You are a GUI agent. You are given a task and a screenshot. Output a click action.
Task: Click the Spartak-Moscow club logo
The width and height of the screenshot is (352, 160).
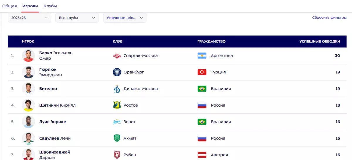point(117,55)
